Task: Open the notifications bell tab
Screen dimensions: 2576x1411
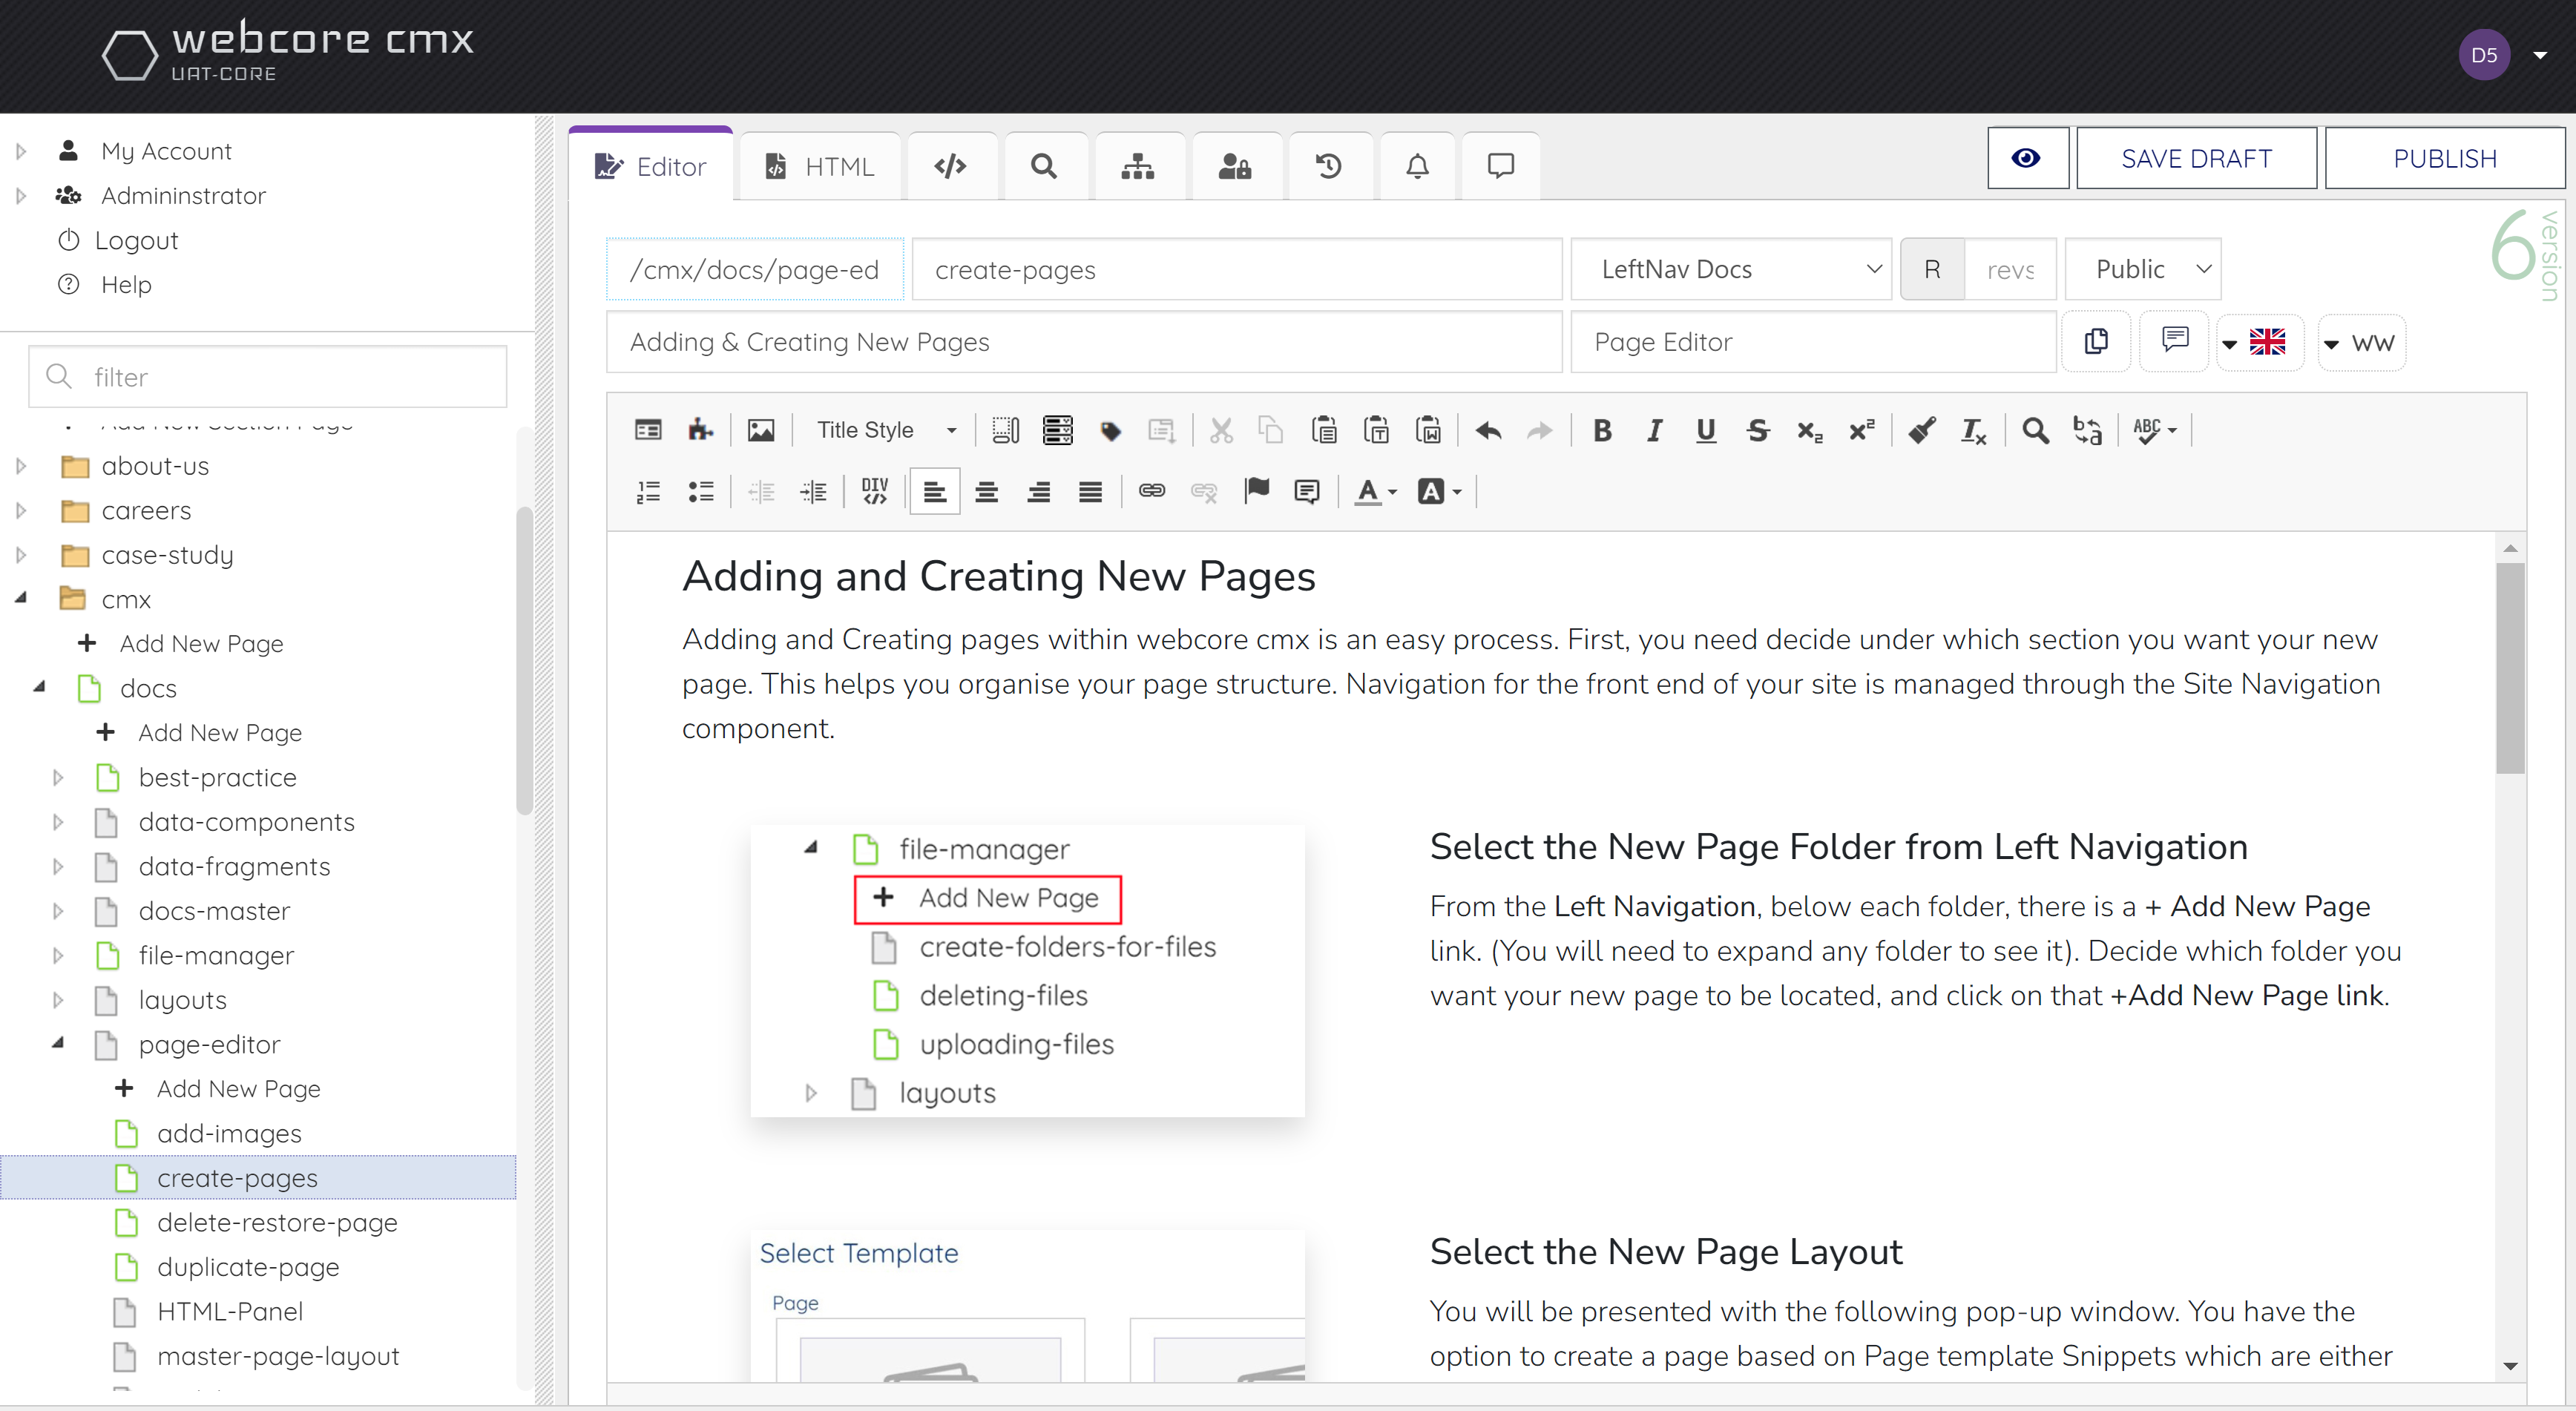Action: [1417, 166]
